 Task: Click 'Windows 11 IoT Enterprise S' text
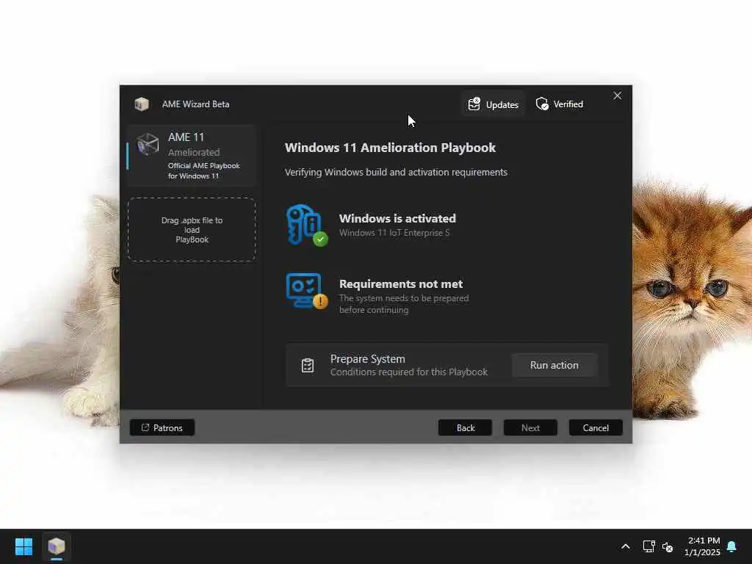click(x=394, y=233)
